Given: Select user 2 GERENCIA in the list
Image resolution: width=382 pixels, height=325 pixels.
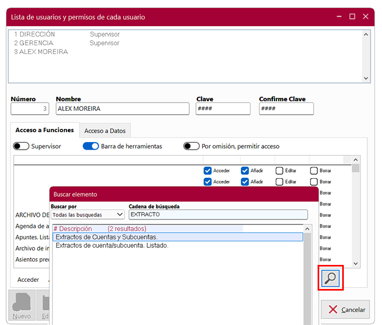Looking at the screenshot, I should (x=34, y=43).
